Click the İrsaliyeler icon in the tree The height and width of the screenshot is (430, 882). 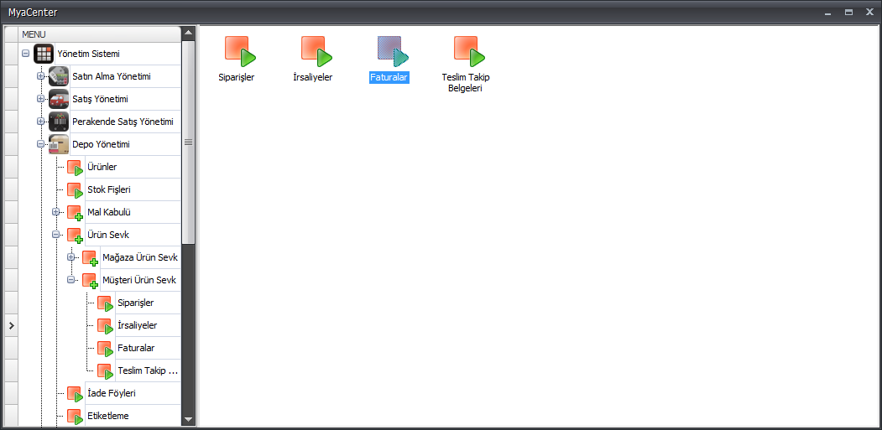[x=105, y=326]
